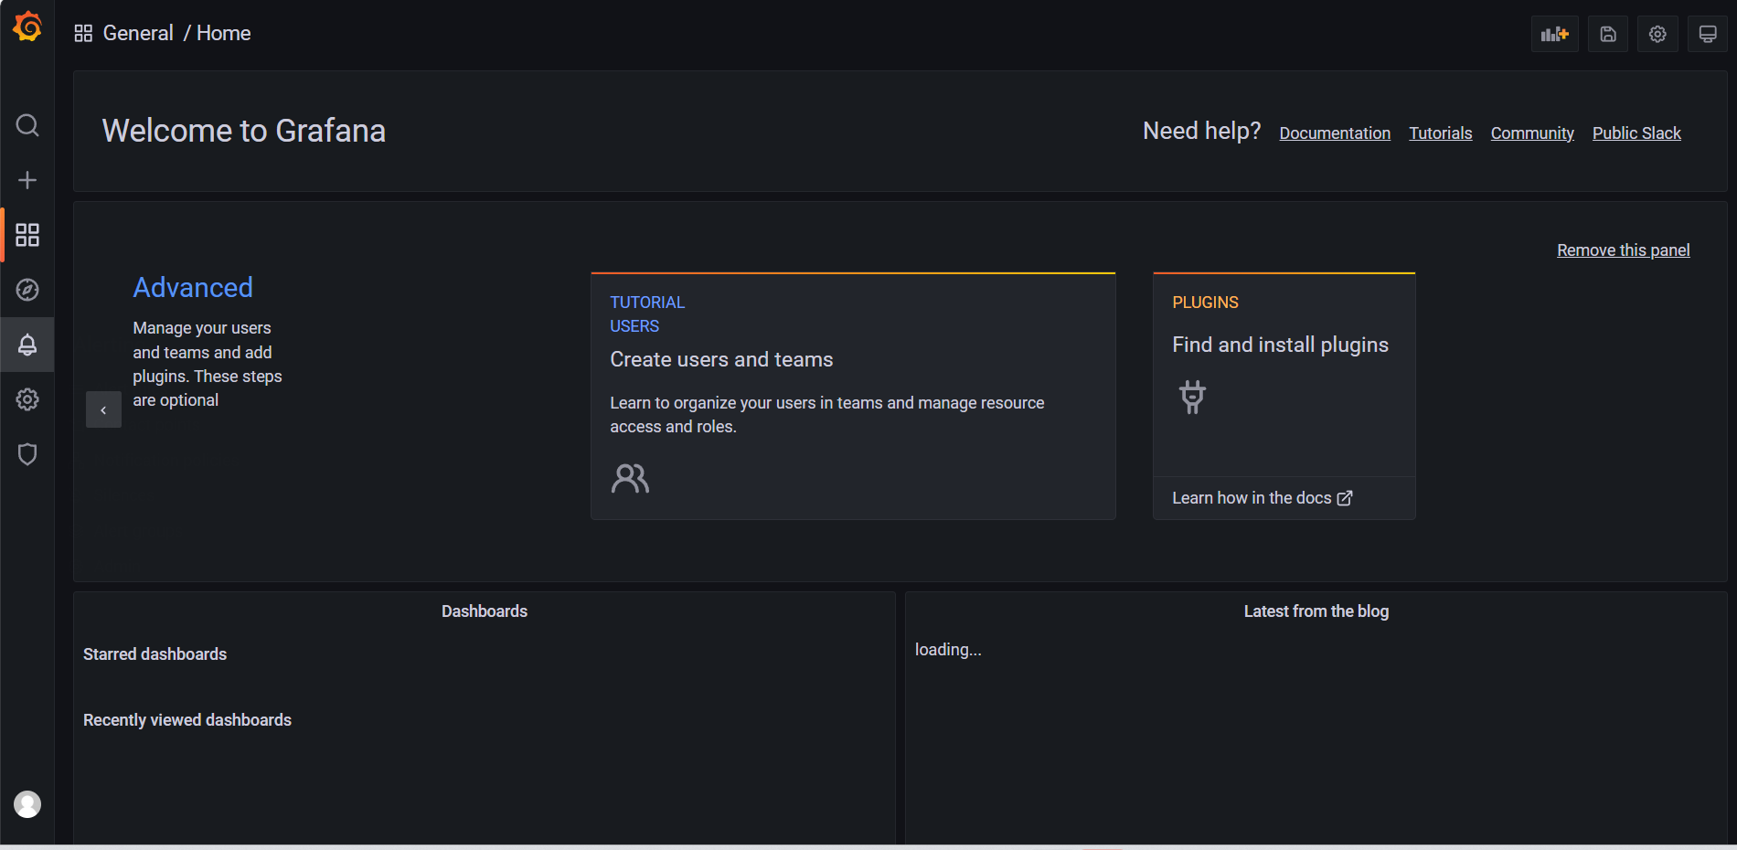Click the Need help? text
1737x850 pixels.
tap(1201, 132)
